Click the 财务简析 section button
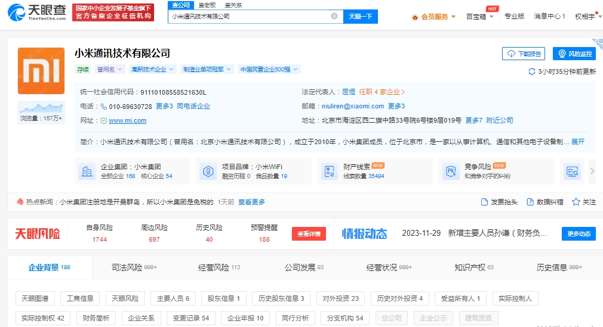This screenshot has height=327, width=603. tap(96, 318)
